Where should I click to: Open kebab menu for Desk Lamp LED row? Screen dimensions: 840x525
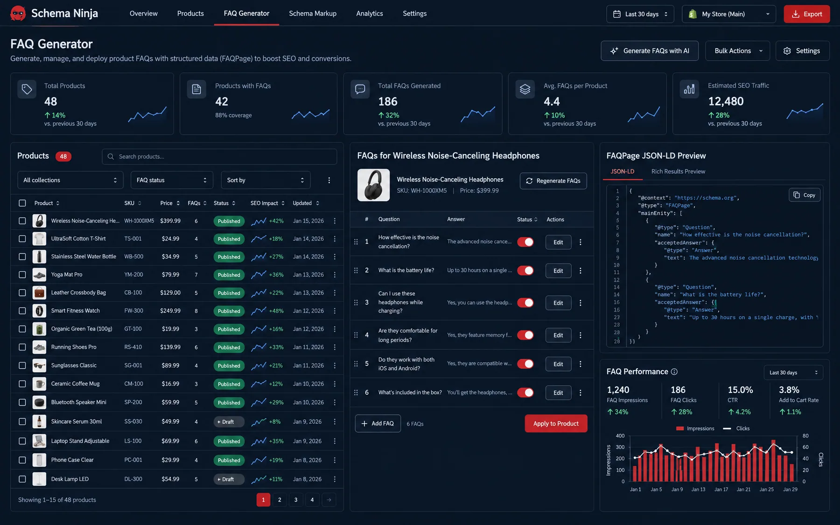pyautogui.click(x=335, y=479)
